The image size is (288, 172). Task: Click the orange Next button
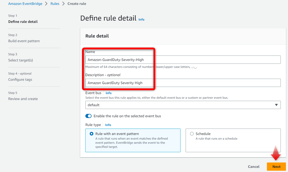tap(276, 167)
